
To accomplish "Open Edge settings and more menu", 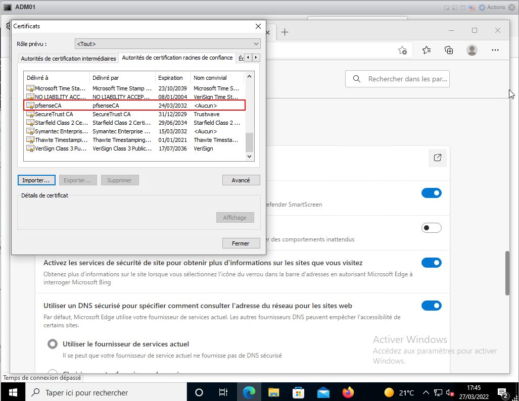I will pyautogui.click(x=495, y=50).
